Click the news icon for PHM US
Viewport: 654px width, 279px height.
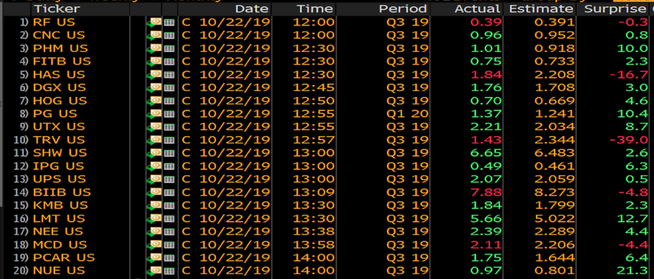click(x=154, y=48)
